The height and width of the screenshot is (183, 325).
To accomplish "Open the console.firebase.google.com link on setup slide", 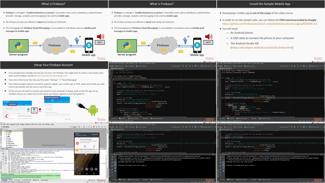I will [x=52, y=76].
